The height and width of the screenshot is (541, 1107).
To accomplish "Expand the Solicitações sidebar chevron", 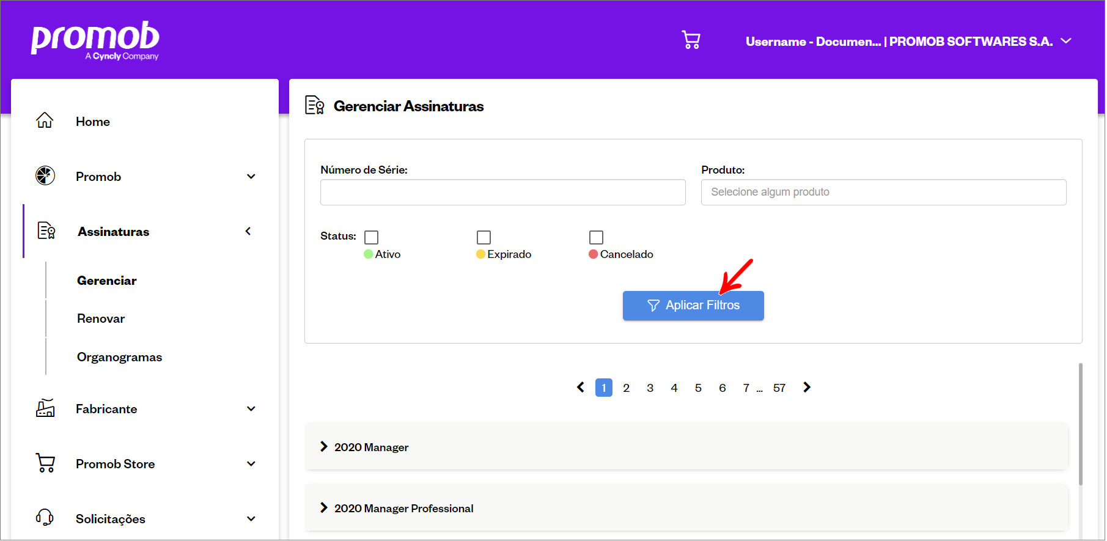I will pos(251,519).
